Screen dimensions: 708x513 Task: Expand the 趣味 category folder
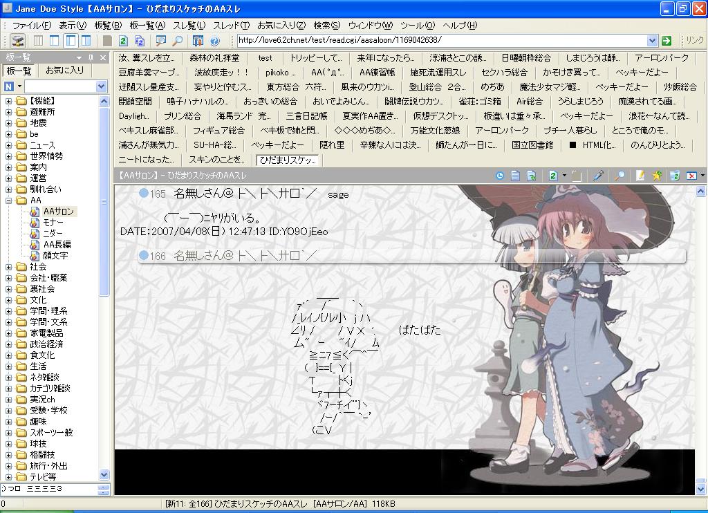(x=8, y=422)
